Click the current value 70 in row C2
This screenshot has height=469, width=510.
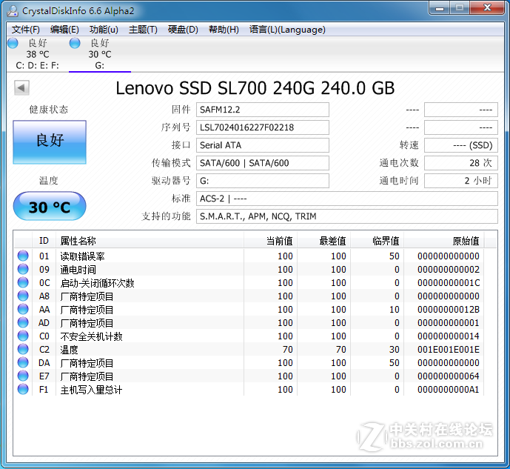(287, 350)
